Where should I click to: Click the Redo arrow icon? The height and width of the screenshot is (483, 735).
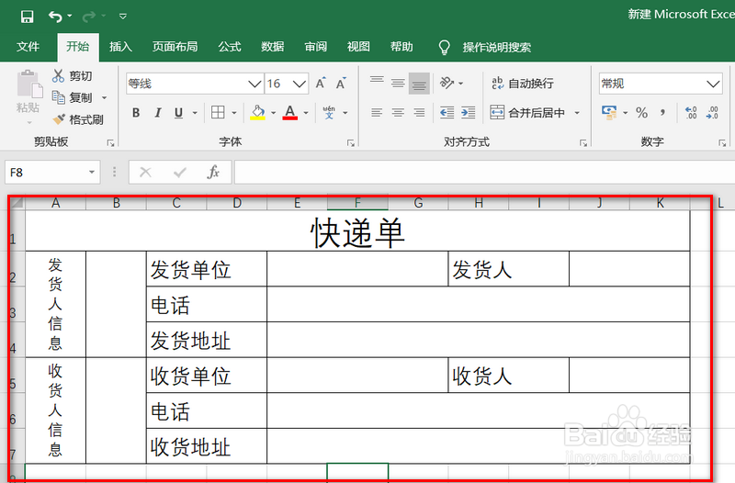88,17
